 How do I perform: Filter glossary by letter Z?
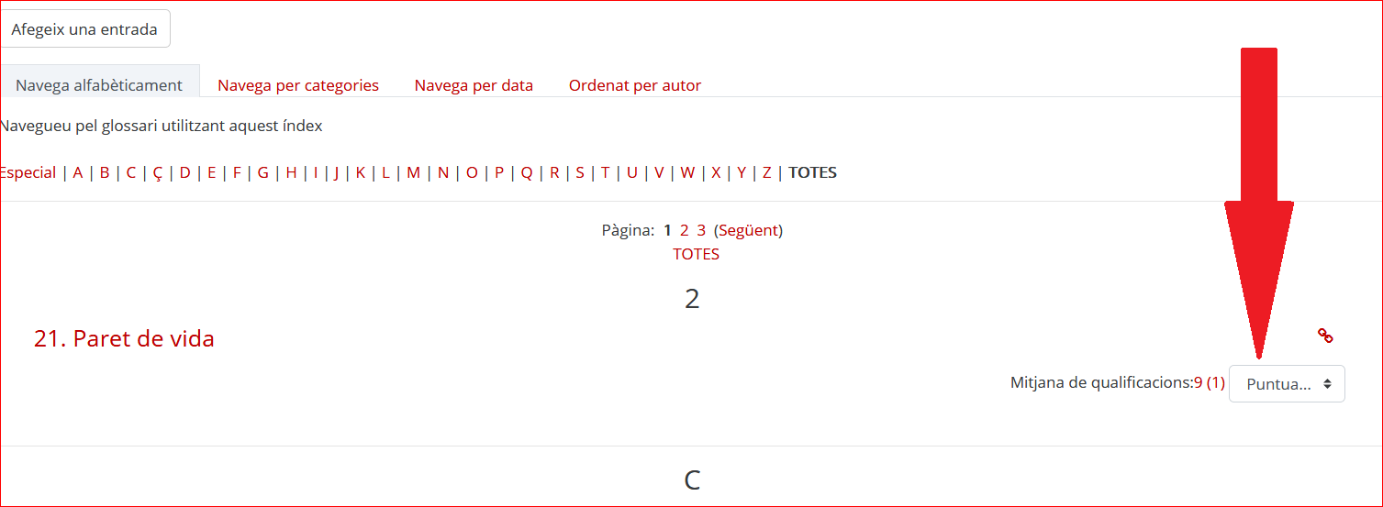coord(766,172)
